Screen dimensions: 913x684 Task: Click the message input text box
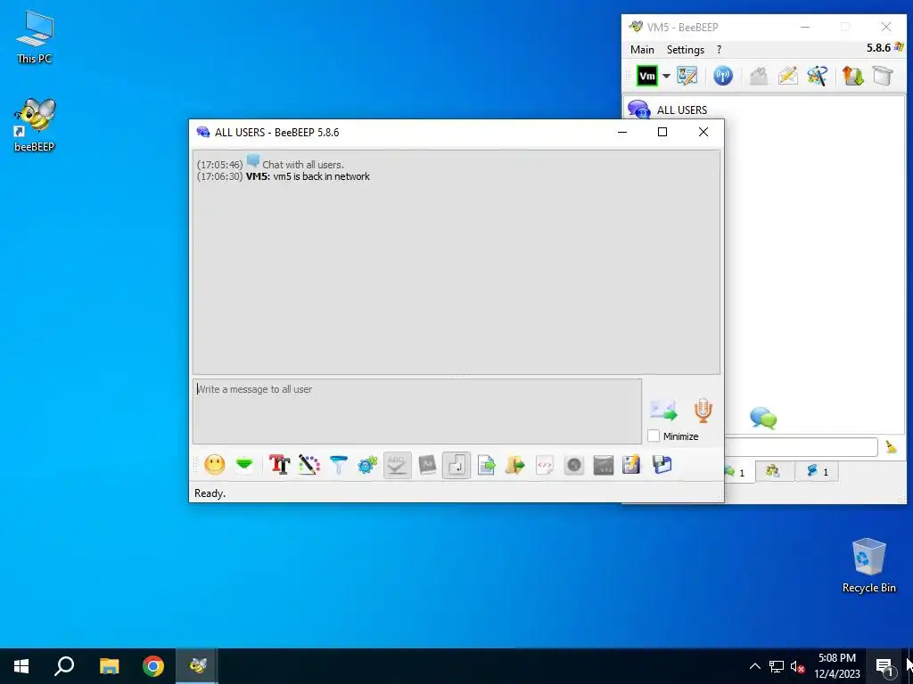(417, 411)
